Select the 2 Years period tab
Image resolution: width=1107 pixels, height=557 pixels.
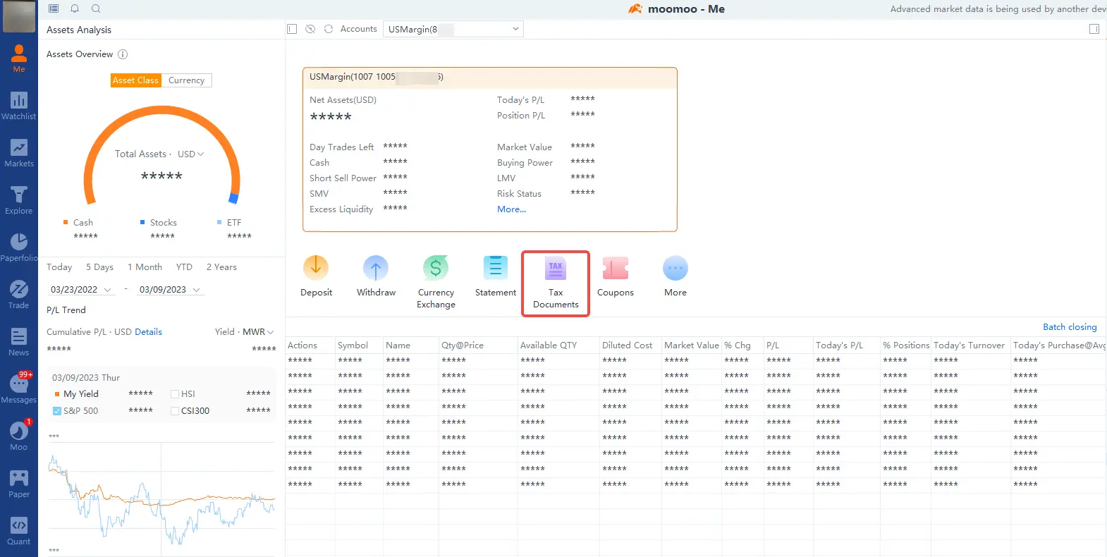[221, 267]
